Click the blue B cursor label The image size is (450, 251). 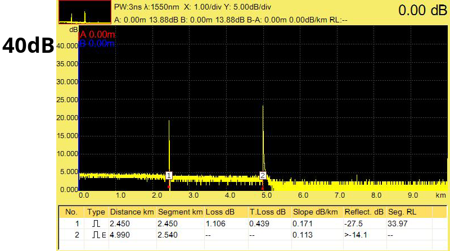click(x=97, y=44)
